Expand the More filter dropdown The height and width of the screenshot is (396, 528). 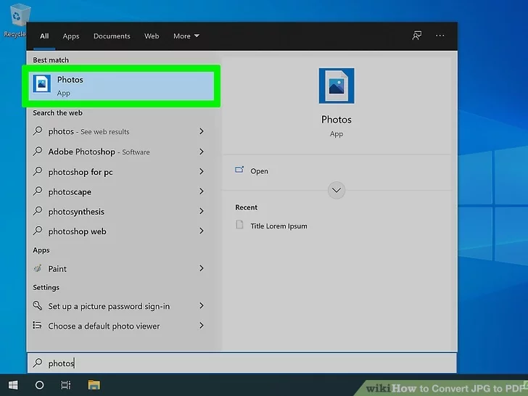186,36
